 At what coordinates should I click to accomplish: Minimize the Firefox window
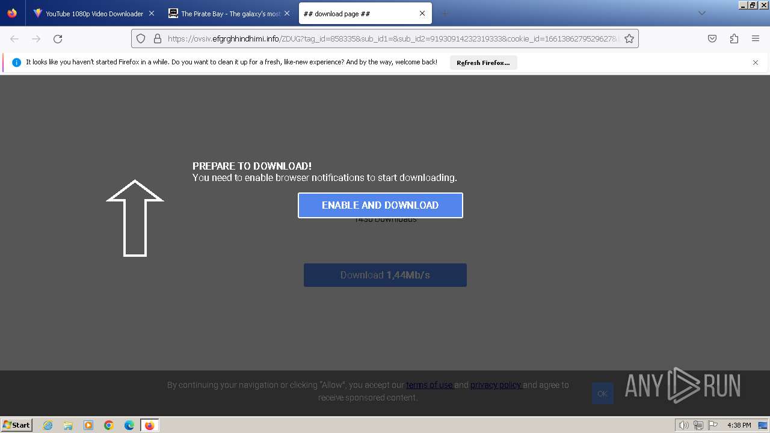(744, 5)
